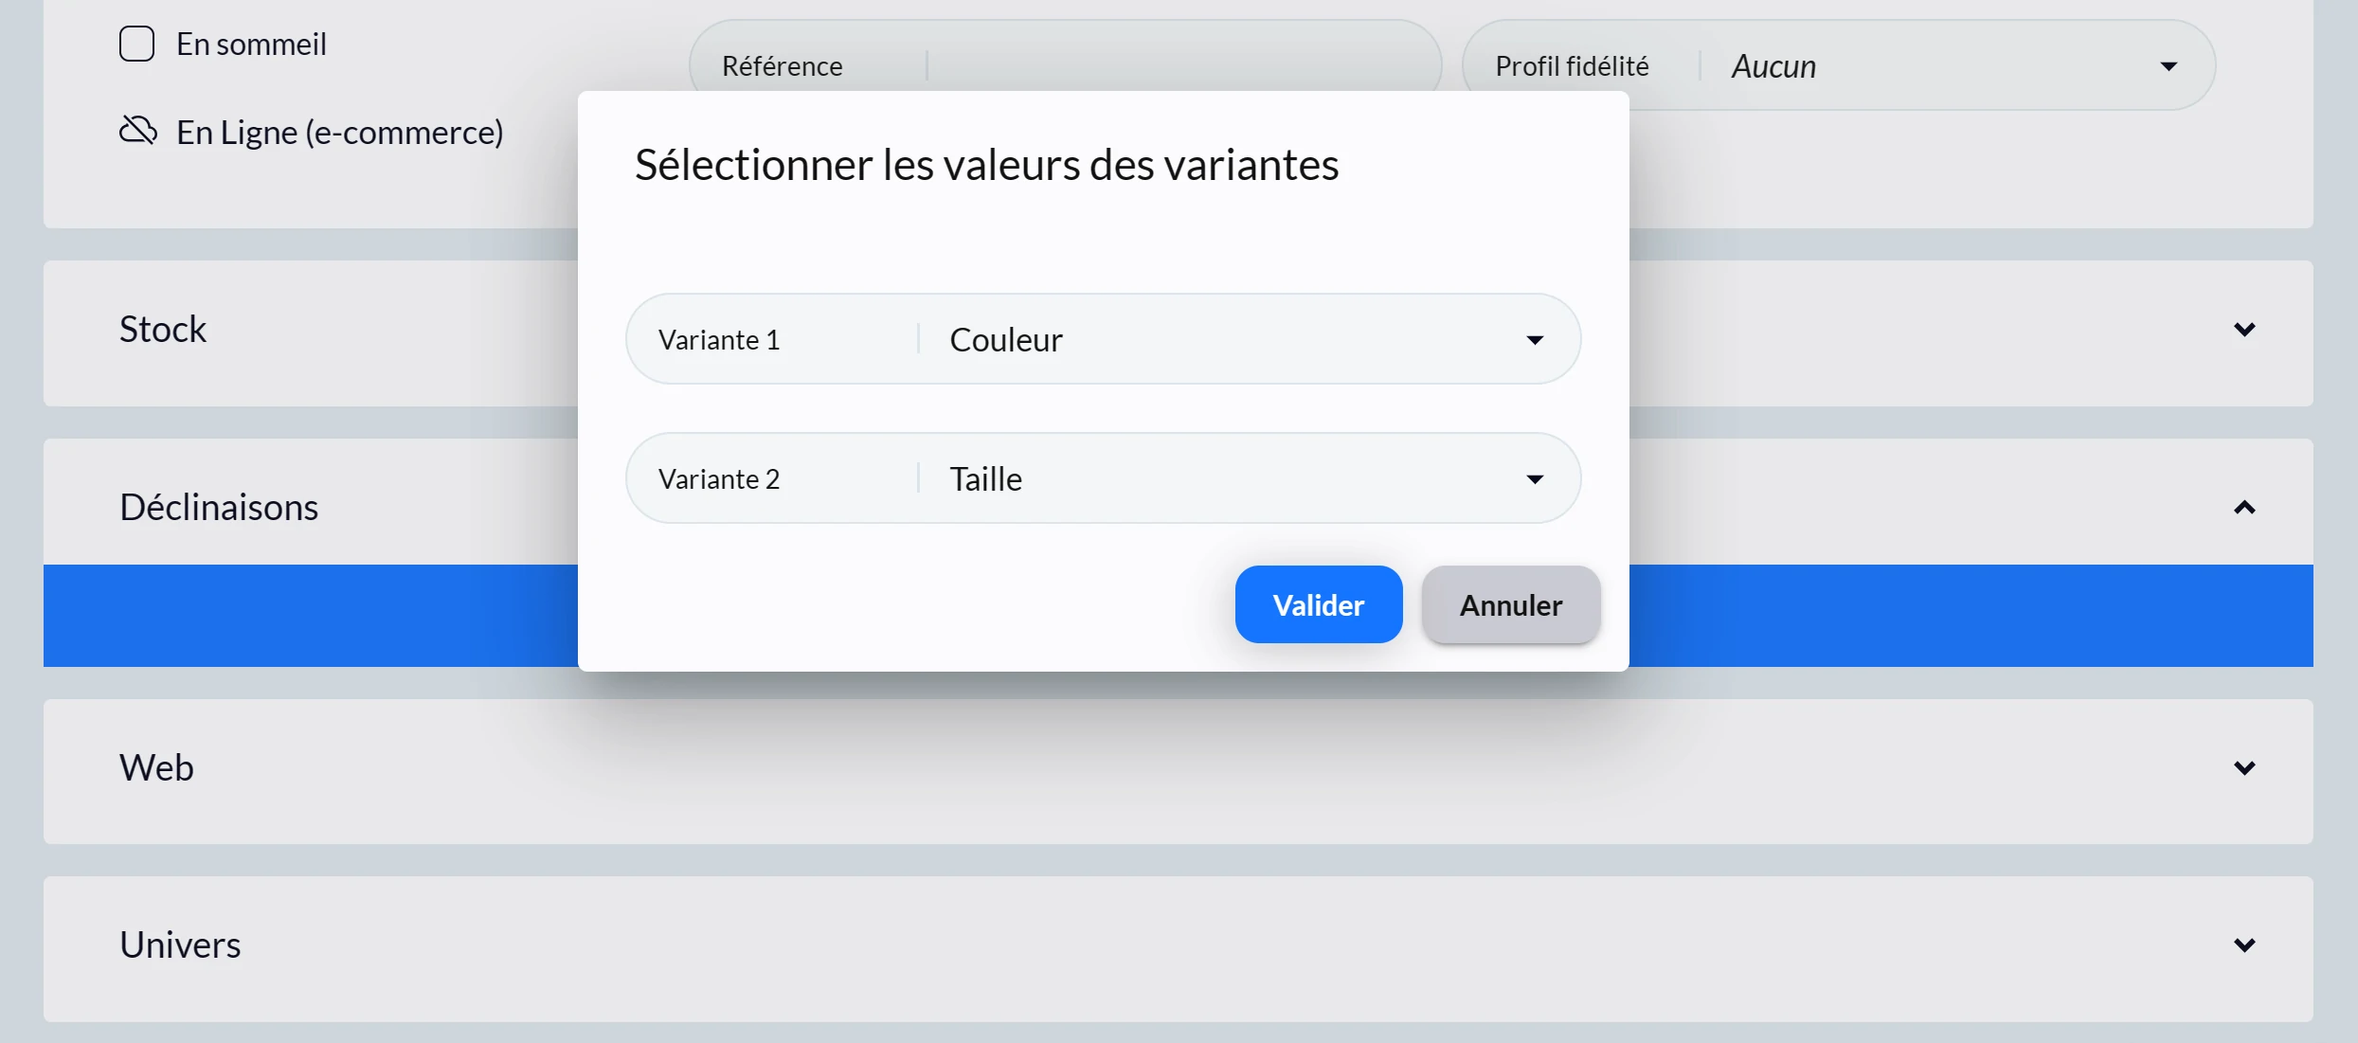Open the Profil fidélité dropdown
This screenshot has height=1043, width=2358.
pos(1838,65)
